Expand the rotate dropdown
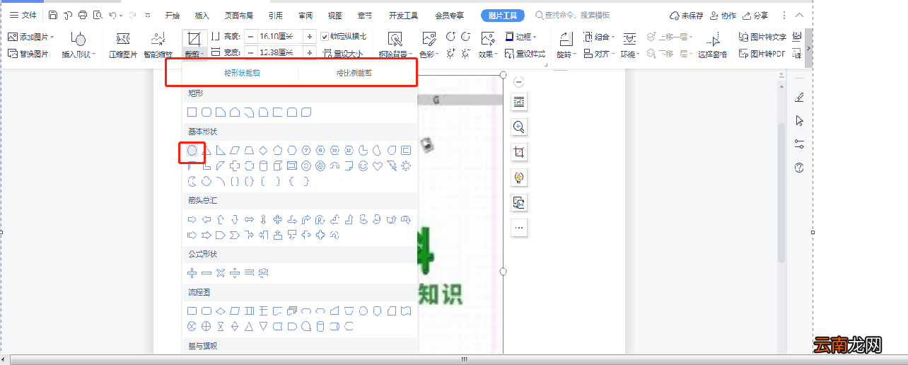 coord(574,54)
